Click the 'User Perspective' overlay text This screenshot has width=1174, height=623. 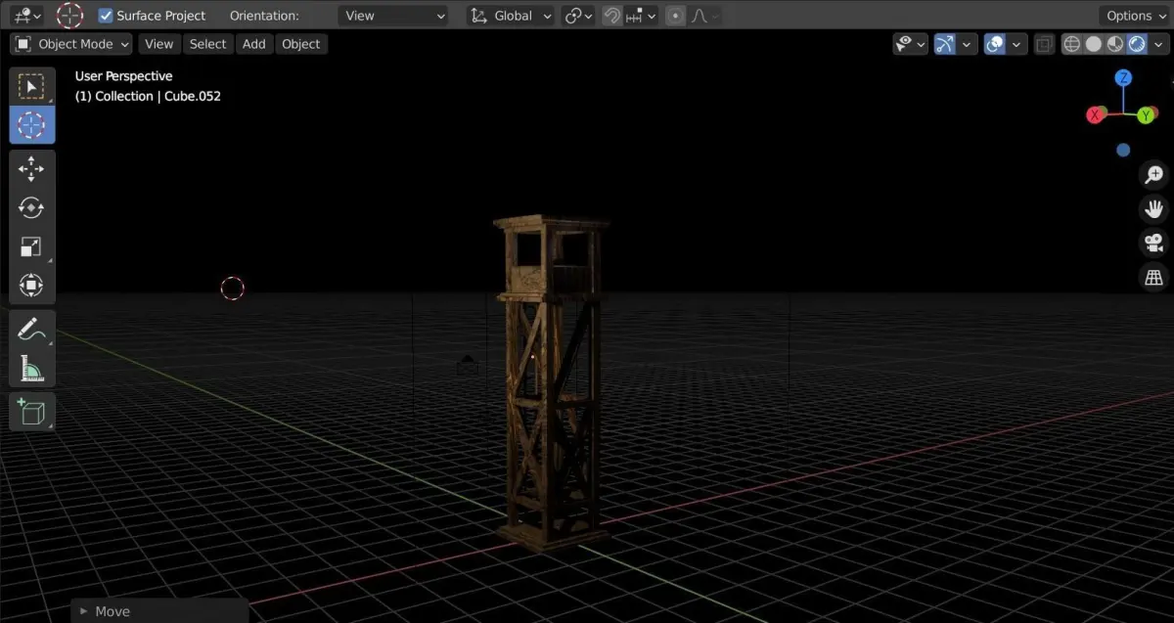123,76
